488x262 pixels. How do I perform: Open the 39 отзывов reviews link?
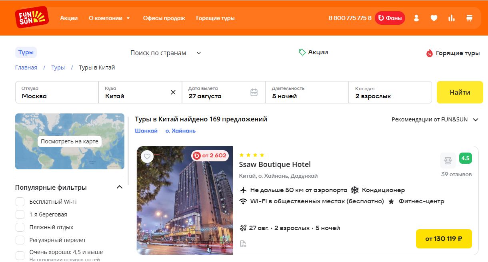coord(456,174)
